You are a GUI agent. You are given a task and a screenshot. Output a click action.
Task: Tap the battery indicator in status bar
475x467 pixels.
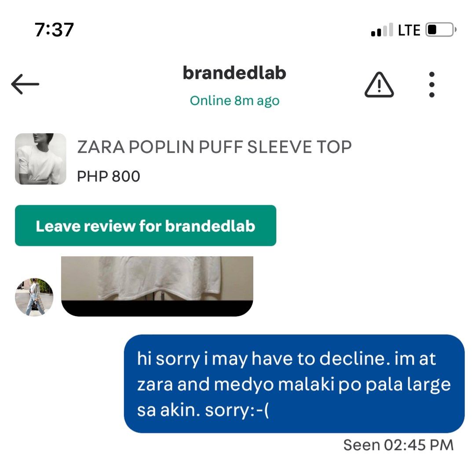441,29
